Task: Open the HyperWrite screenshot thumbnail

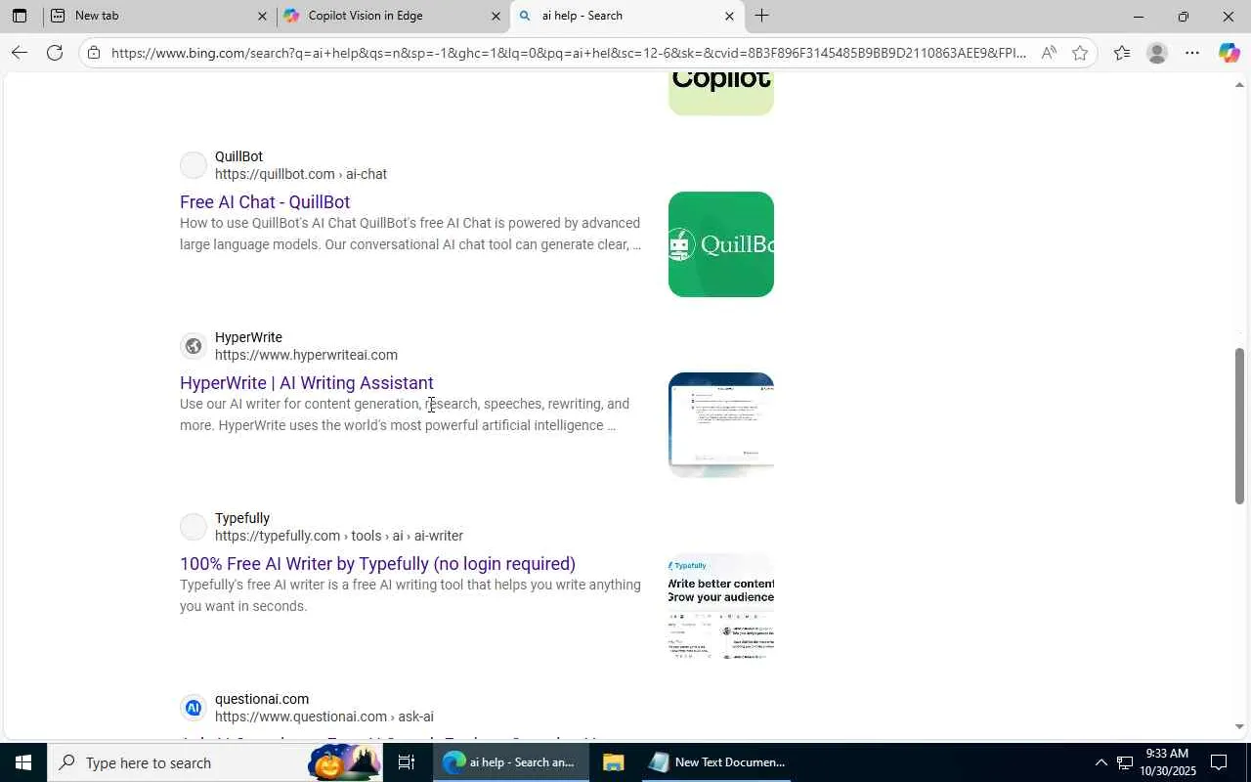Action: pos(721,425)
